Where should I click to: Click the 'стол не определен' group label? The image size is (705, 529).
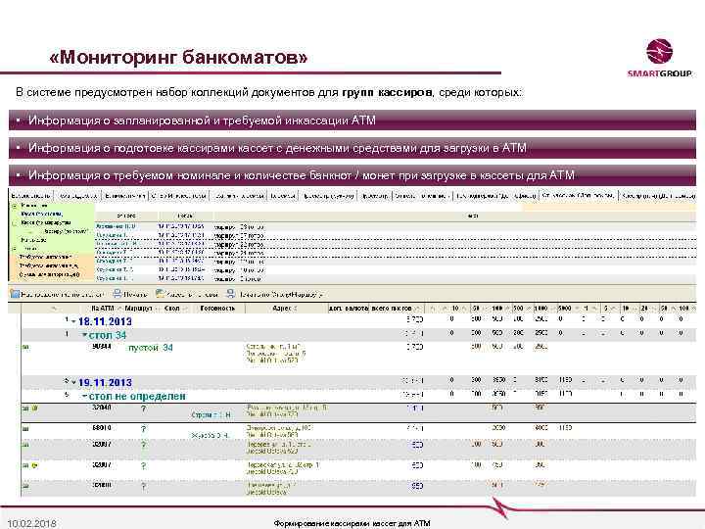coord(137,397)
